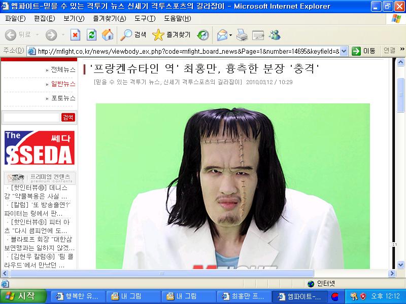Image resolution: width=406 pixels, height=304 pixels.
Task: Open the History clock icon
Action: 202,35
